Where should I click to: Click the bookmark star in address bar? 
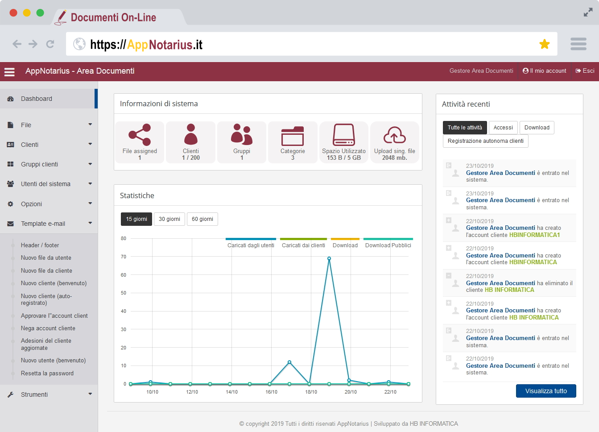coord(544,44)
